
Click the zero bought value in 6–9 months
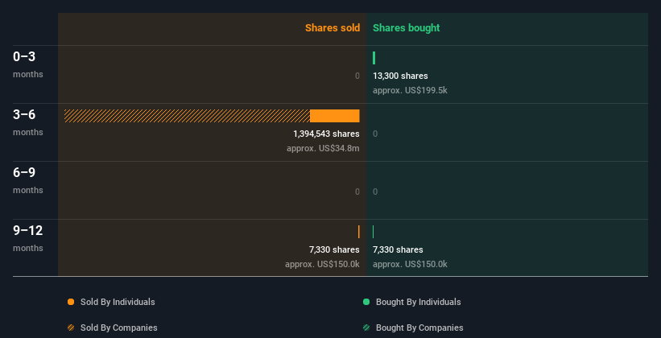(375, 192)
